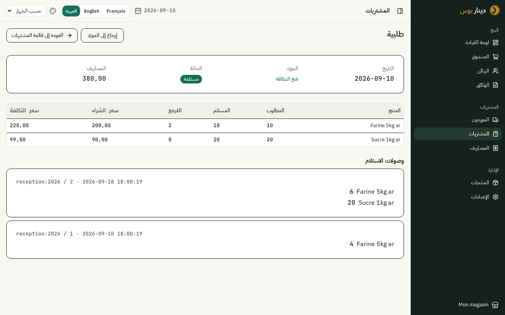Click the إرجاع إلى المورّد button
Viewport: 505px width, 315px height.
(x=102, y=35)
